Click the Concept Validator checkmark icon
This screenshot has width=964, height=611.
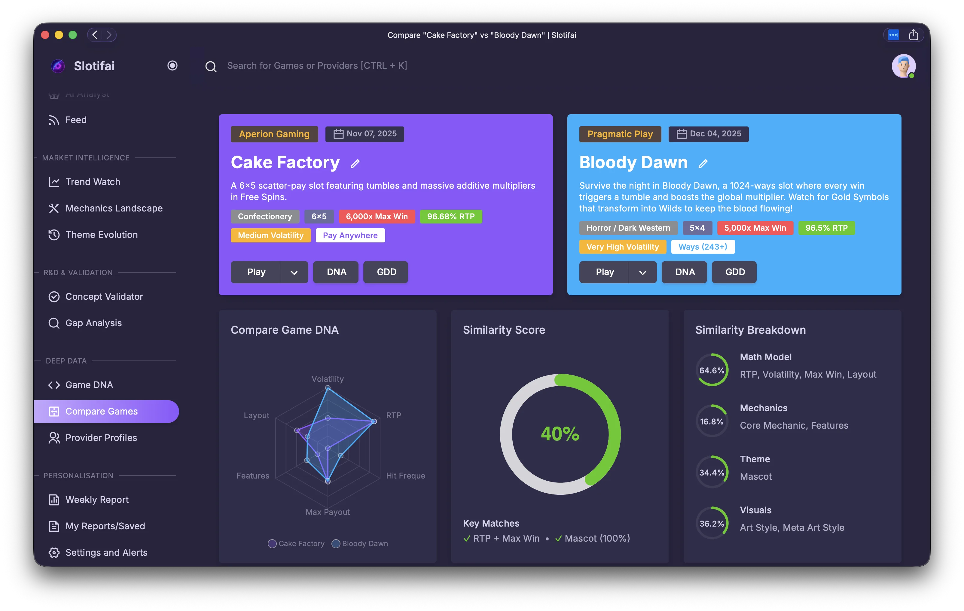click(x=54, y=296)
